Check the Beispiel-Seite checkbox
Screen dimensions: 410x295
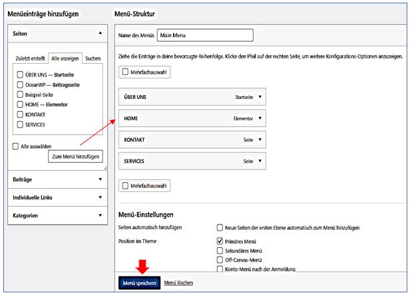point(20,94)
